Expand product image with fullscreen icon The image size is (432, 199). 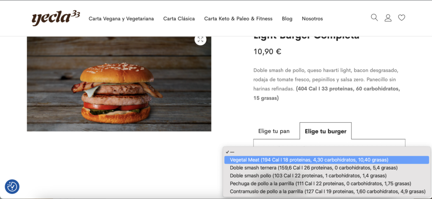[x=200, y=39]
